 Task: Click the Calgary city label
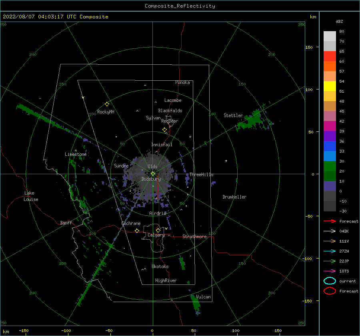(156, 235)
